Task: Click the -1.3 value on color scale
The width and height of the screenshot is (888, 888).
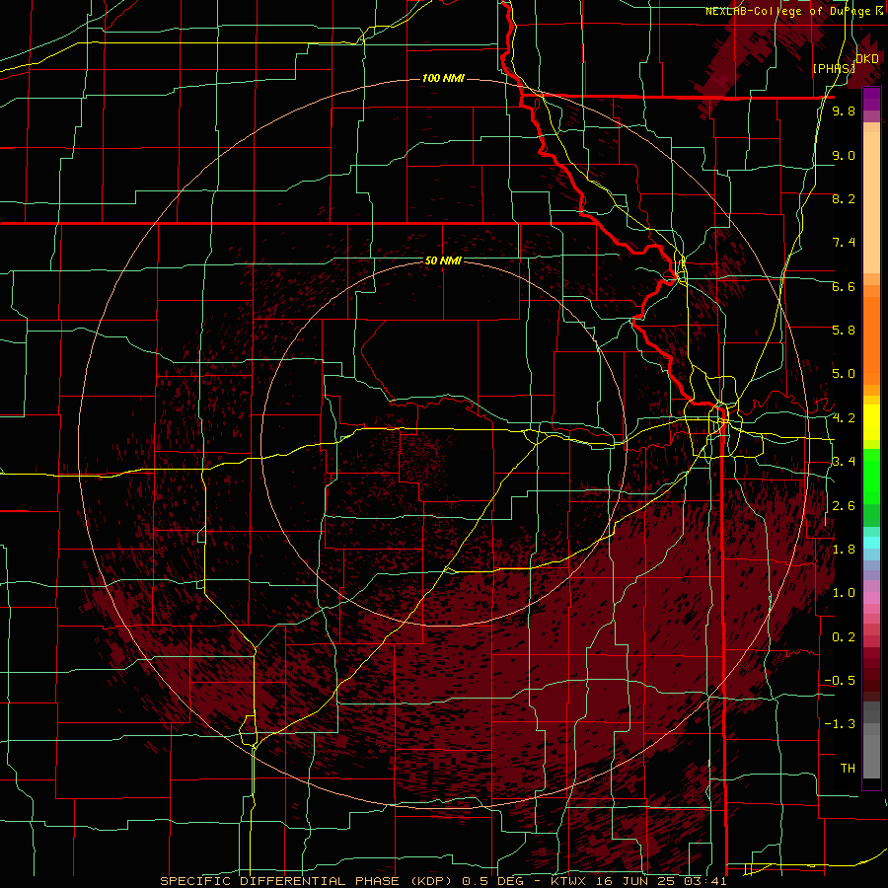Action: click(x=840, y=724)
